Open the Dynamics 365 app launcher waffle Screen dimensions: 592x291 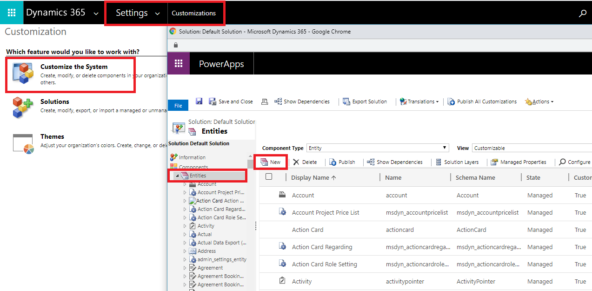(12, 13)
